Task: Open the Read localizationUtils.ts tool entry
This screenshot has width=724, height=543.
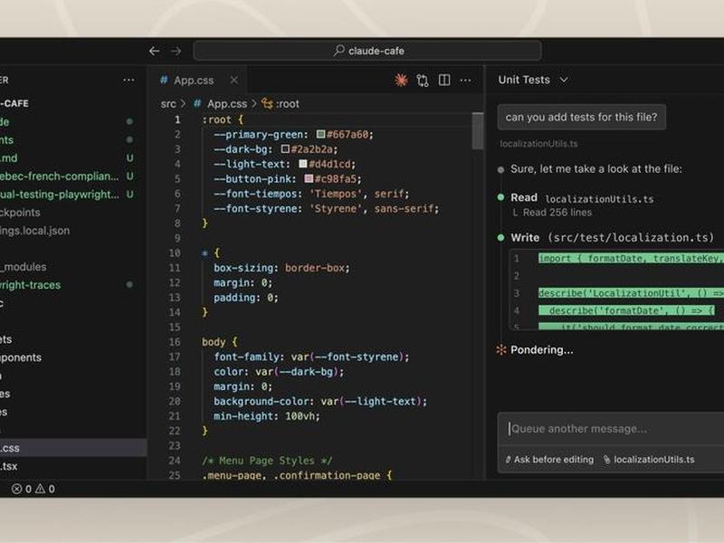Action: (x=582, y=198)
